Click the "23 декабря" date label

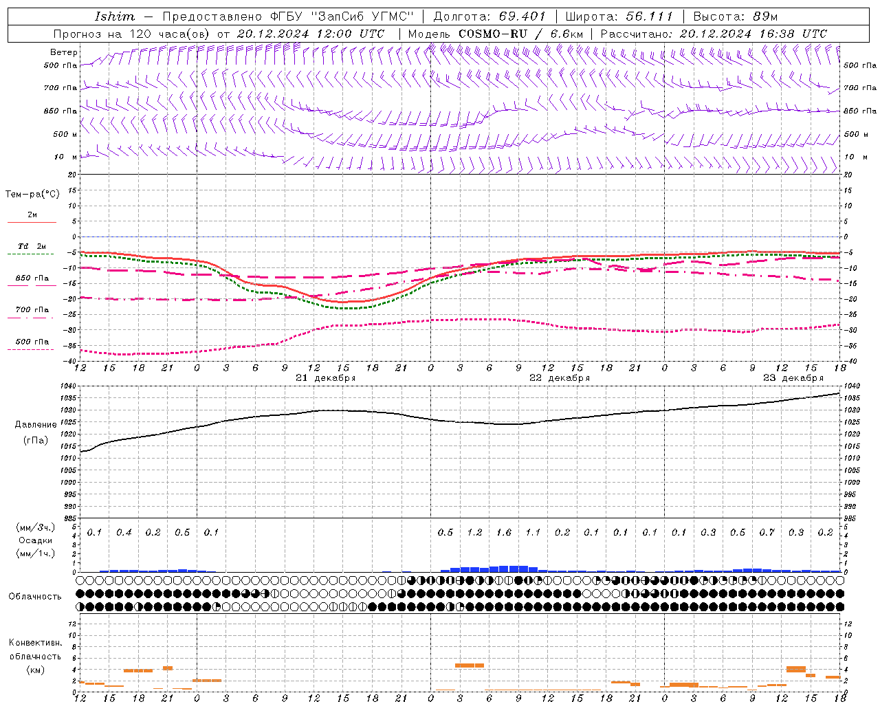tap(793, 378)
